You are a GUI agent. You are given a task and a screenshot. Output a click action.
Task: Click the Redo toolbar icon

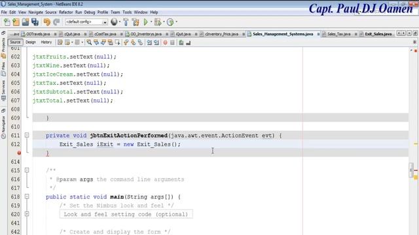point(56,22)
